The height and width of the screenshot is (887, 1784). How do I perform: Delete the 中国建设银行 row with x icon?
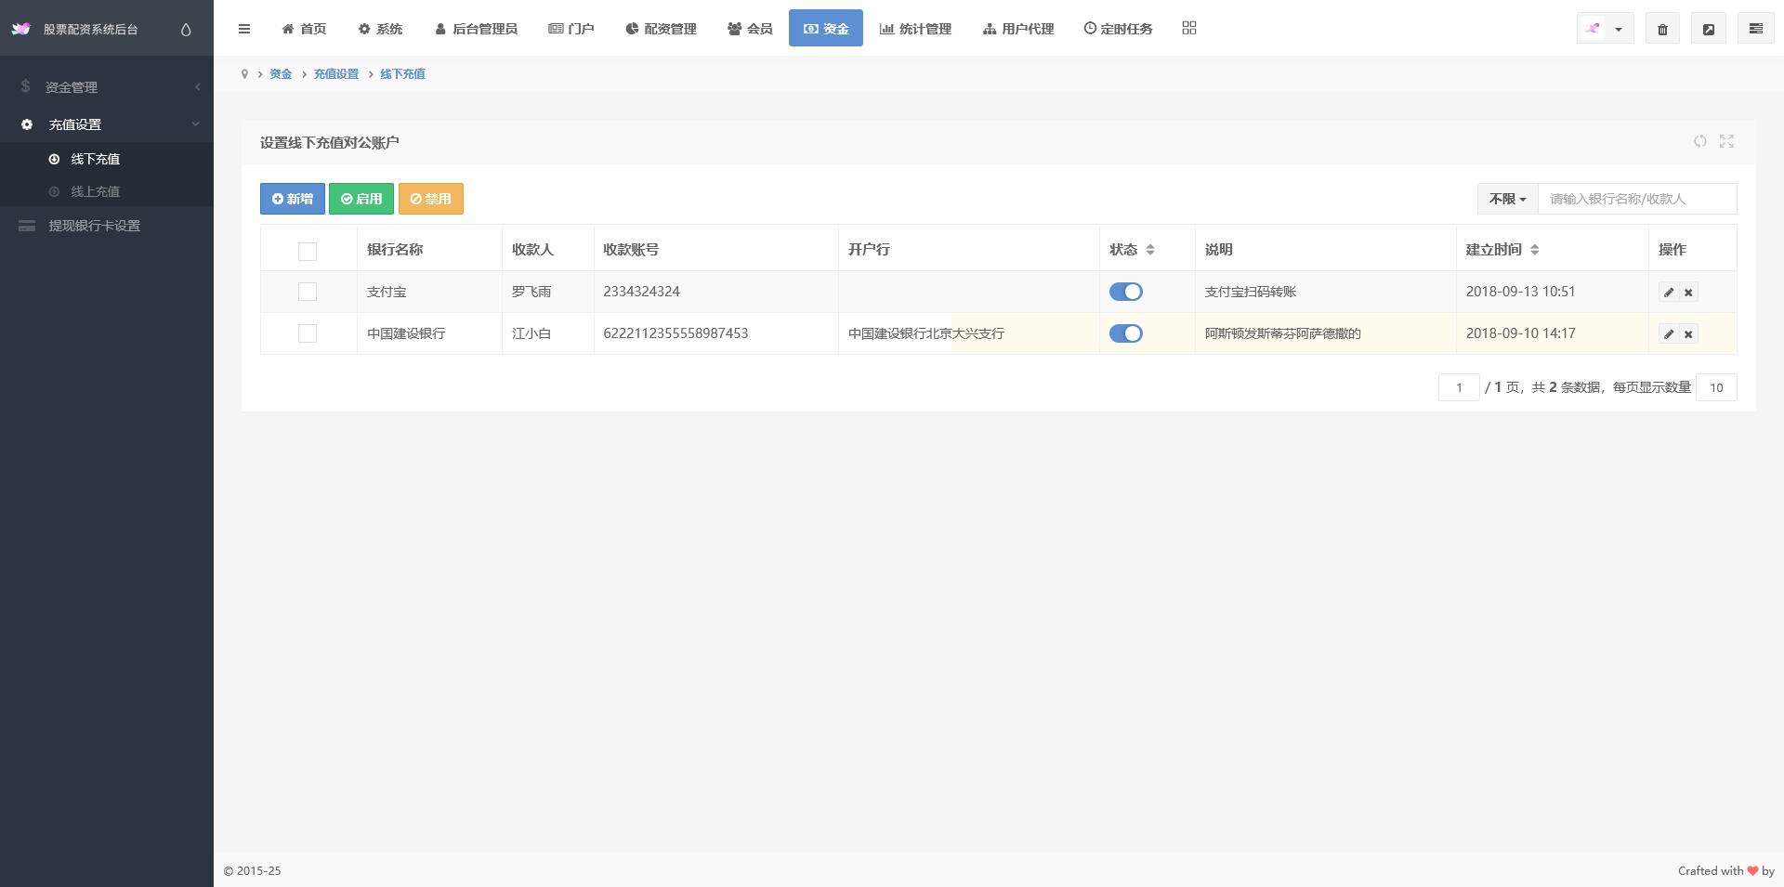pyautogui.click(x=1688, y=334)
